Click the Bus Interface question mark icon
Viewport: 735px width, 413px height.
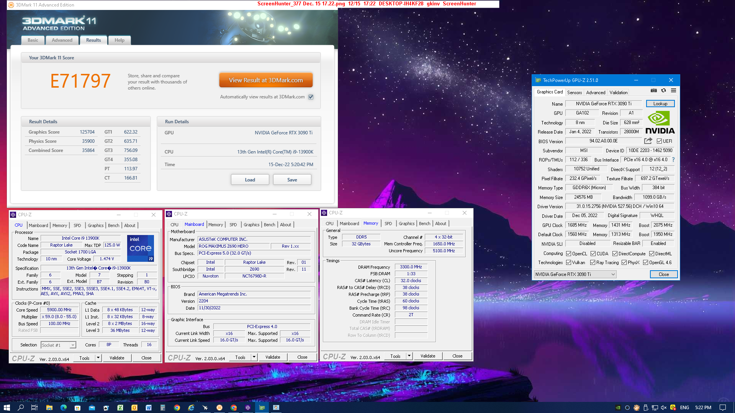pyautogui.click(x=673, y=160)
